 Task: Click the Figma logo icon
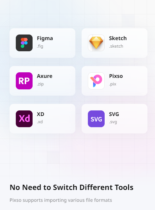coord(24,43)
